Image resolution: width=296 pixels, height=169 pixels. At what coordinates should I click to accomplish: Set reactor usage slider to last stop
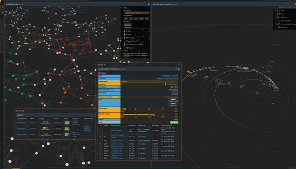pyautogui.click(x=176, y=114)
